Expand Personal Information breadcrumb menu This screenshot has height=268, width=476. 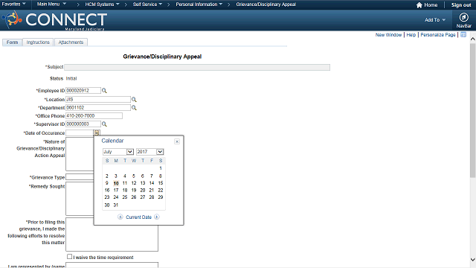(199, 4)
